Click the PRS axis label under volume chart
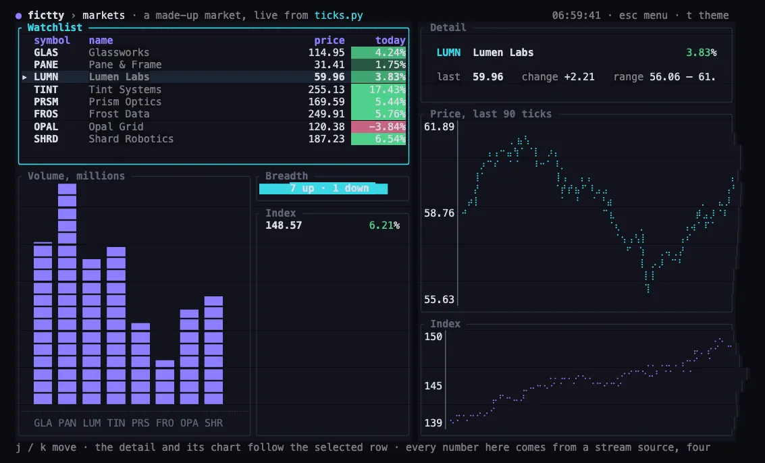 point(140,423)
